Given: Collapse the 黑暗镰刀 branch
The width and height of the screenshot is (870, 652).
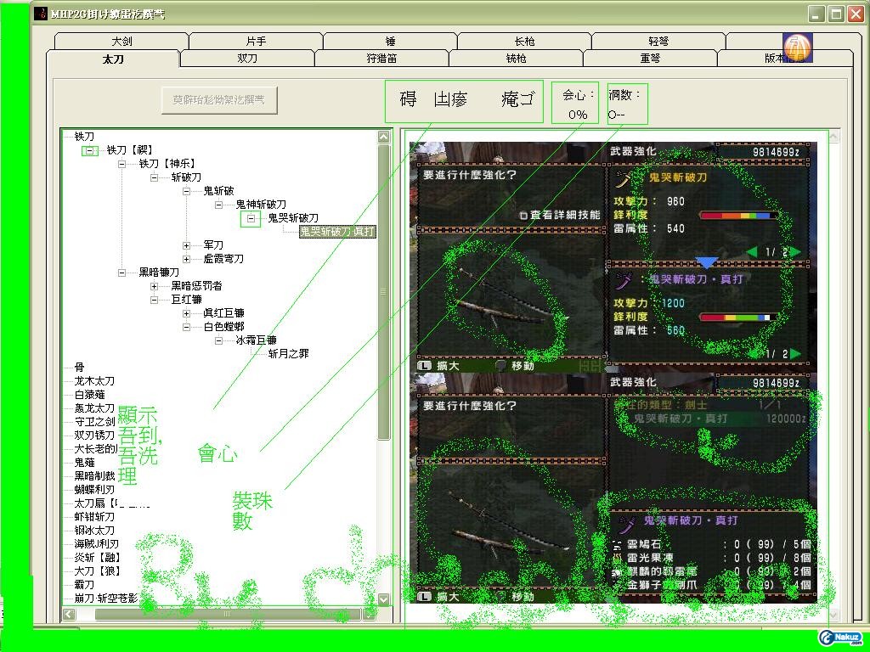Looking at the screenshot, I should click(x=121, y=273).
